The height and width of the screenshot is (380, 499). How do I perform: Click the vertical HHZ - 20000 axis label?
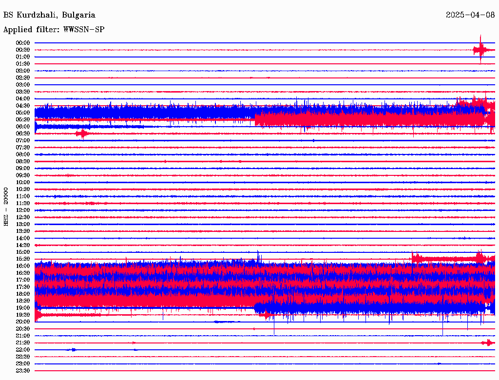[6, 207]
